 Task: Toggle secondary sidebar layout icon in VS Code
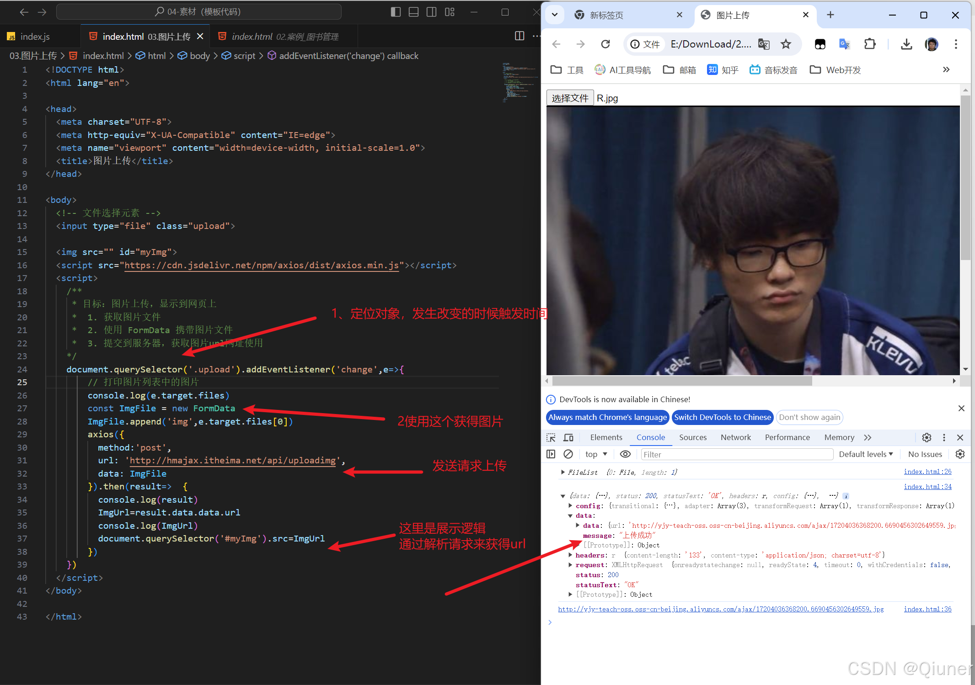(431, 12)
